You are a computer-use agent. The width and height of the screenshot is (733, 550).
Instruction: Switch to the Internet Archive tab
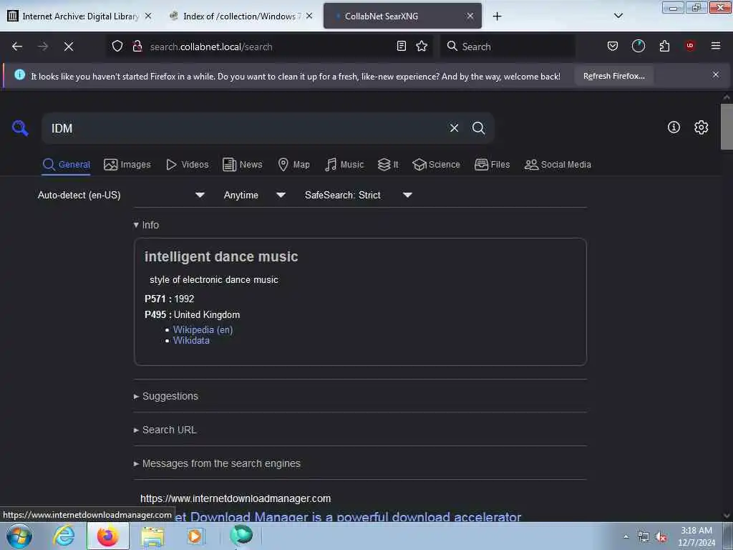[80, 16]
